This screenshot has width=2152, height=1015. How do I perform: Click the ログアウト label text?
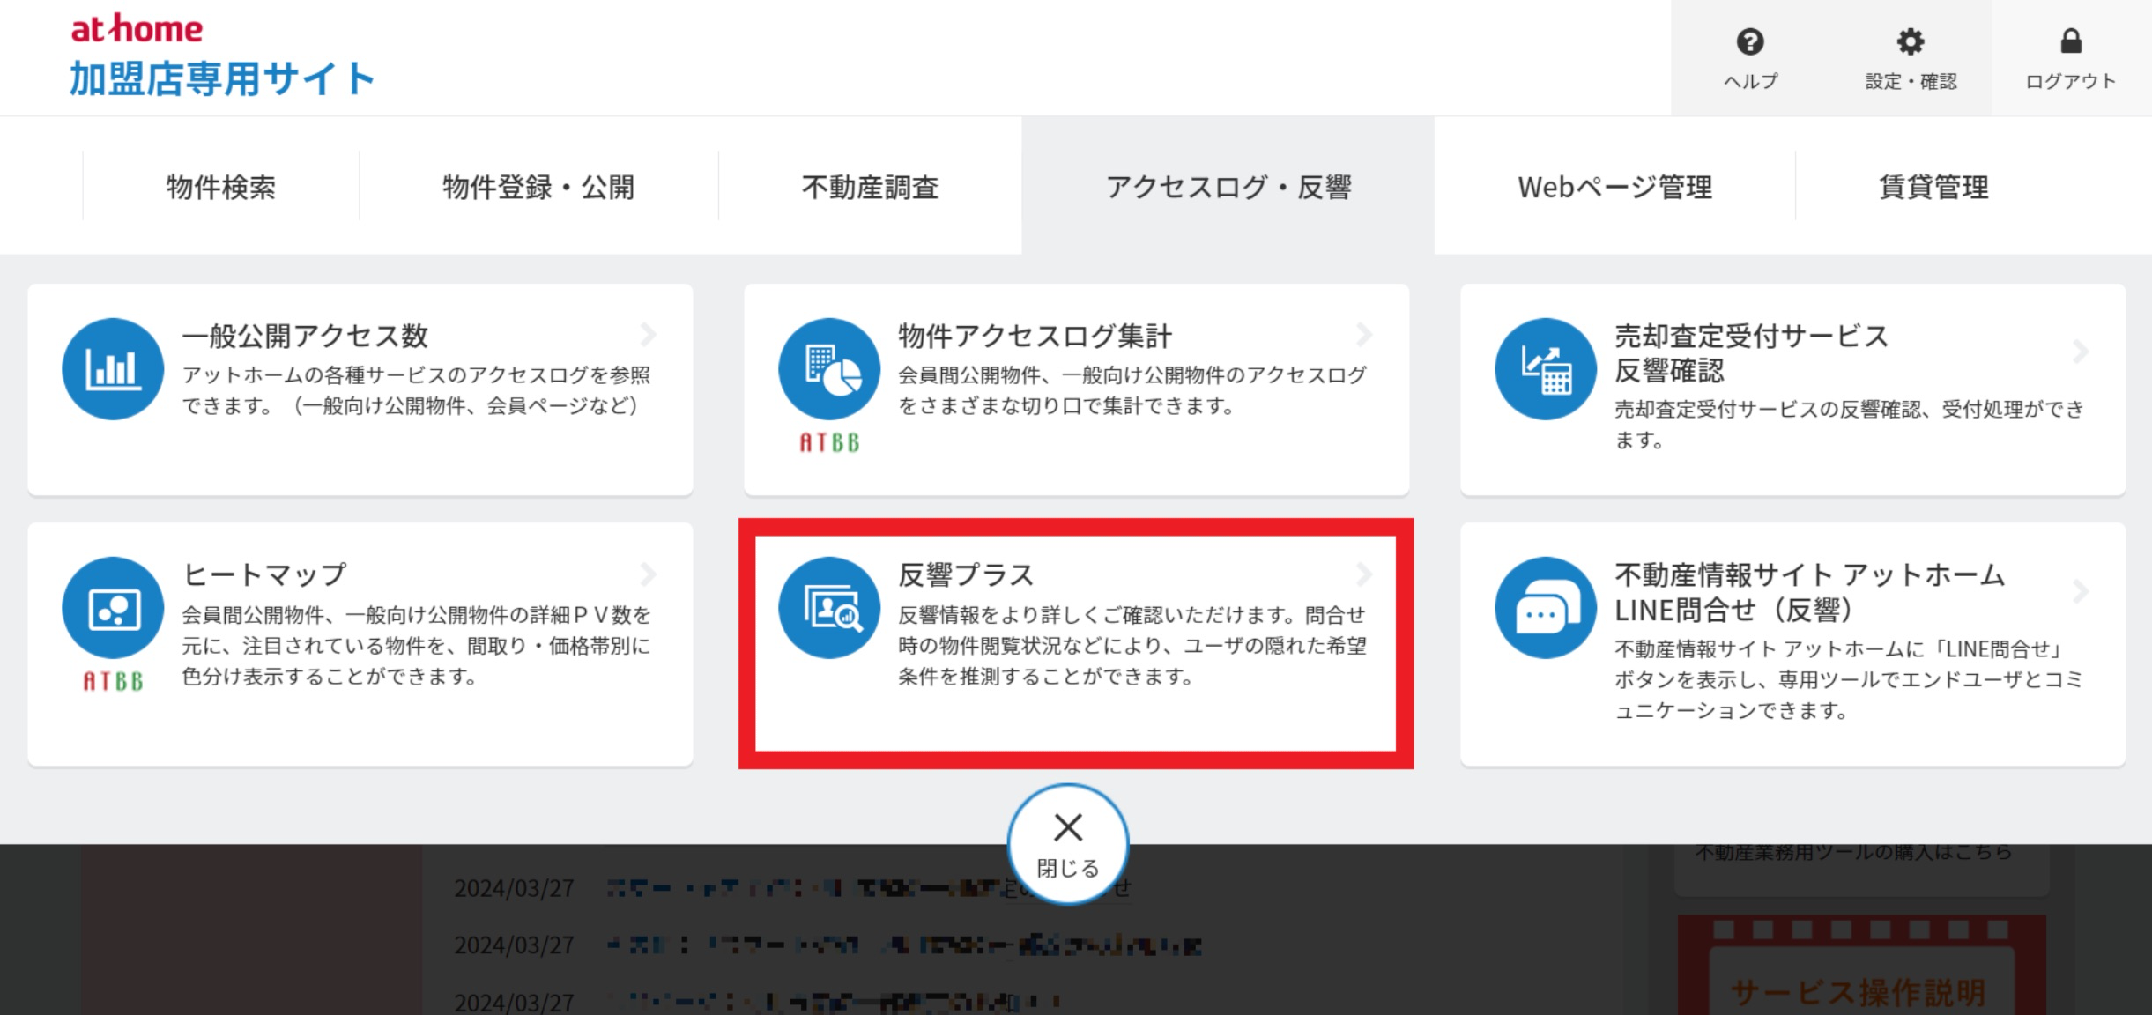coord(2070,81)
